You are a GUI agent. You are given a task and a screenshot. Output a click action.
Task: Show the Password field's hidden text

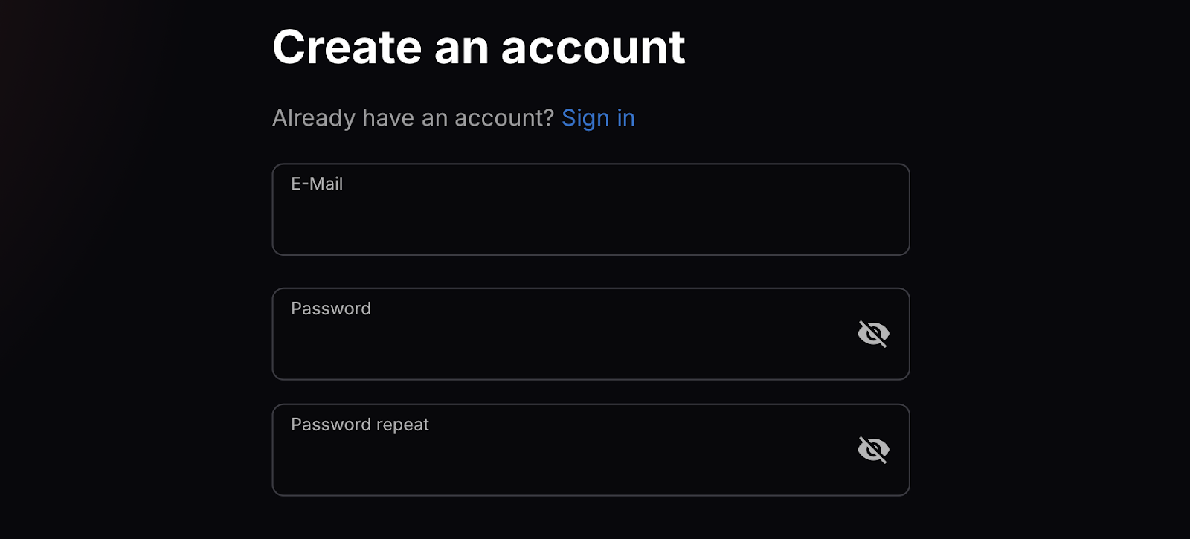[873, 334]
